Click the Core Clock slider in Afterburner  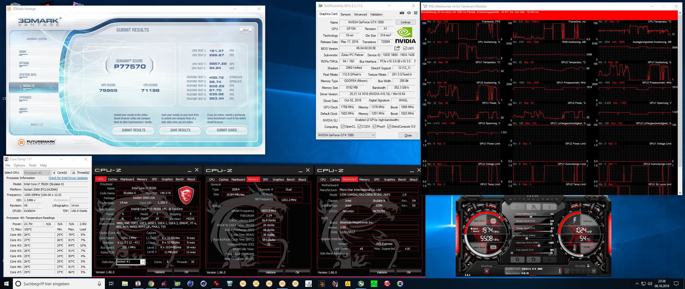click(533, 238)
